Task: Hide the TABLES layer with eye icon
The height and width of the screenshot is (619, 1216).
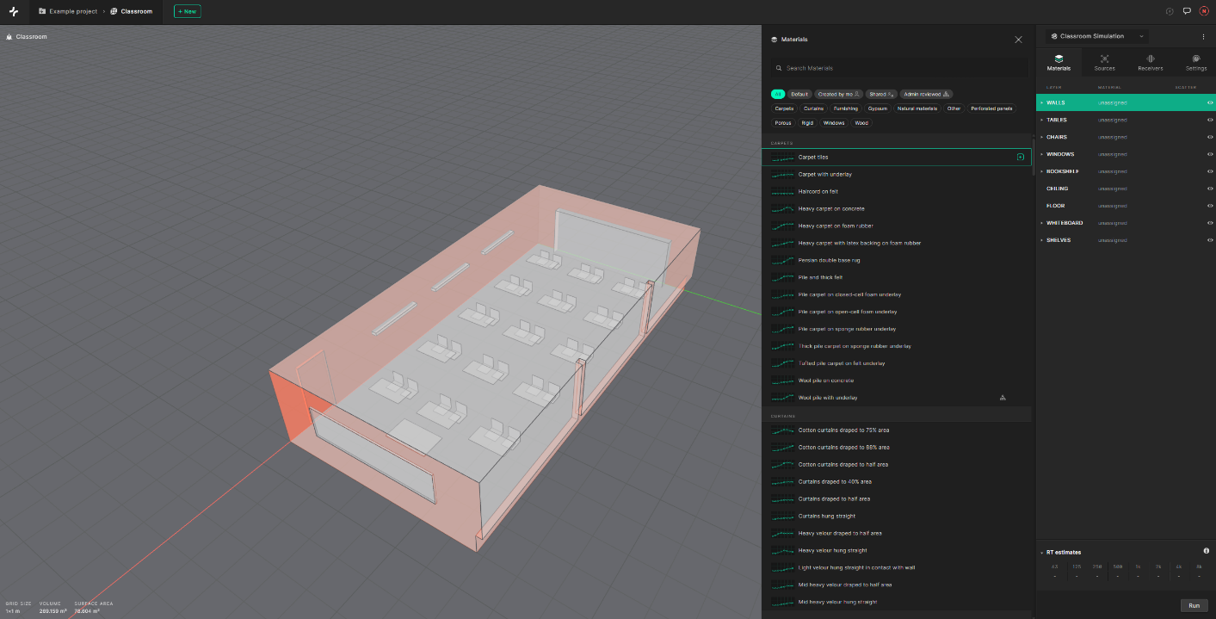Action: pyautogui.click(x=1210, y=120)
